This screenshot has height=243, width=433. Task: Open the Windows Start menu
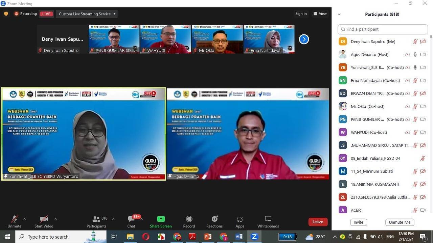pyautogui.click(x=7, y=237)
